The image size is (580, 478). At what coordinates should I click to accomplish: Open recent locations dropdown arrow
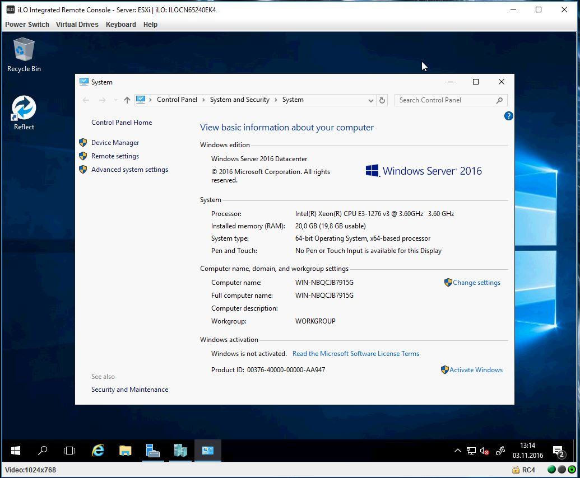[x=115, y=100]
